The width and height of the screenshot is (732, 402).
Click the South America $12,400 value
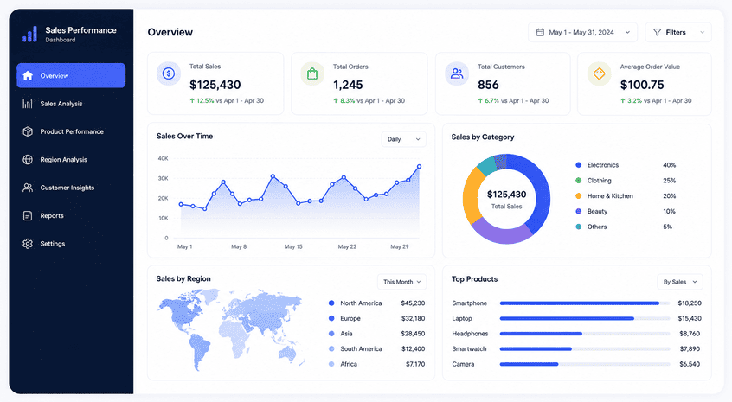coord(413,349)
